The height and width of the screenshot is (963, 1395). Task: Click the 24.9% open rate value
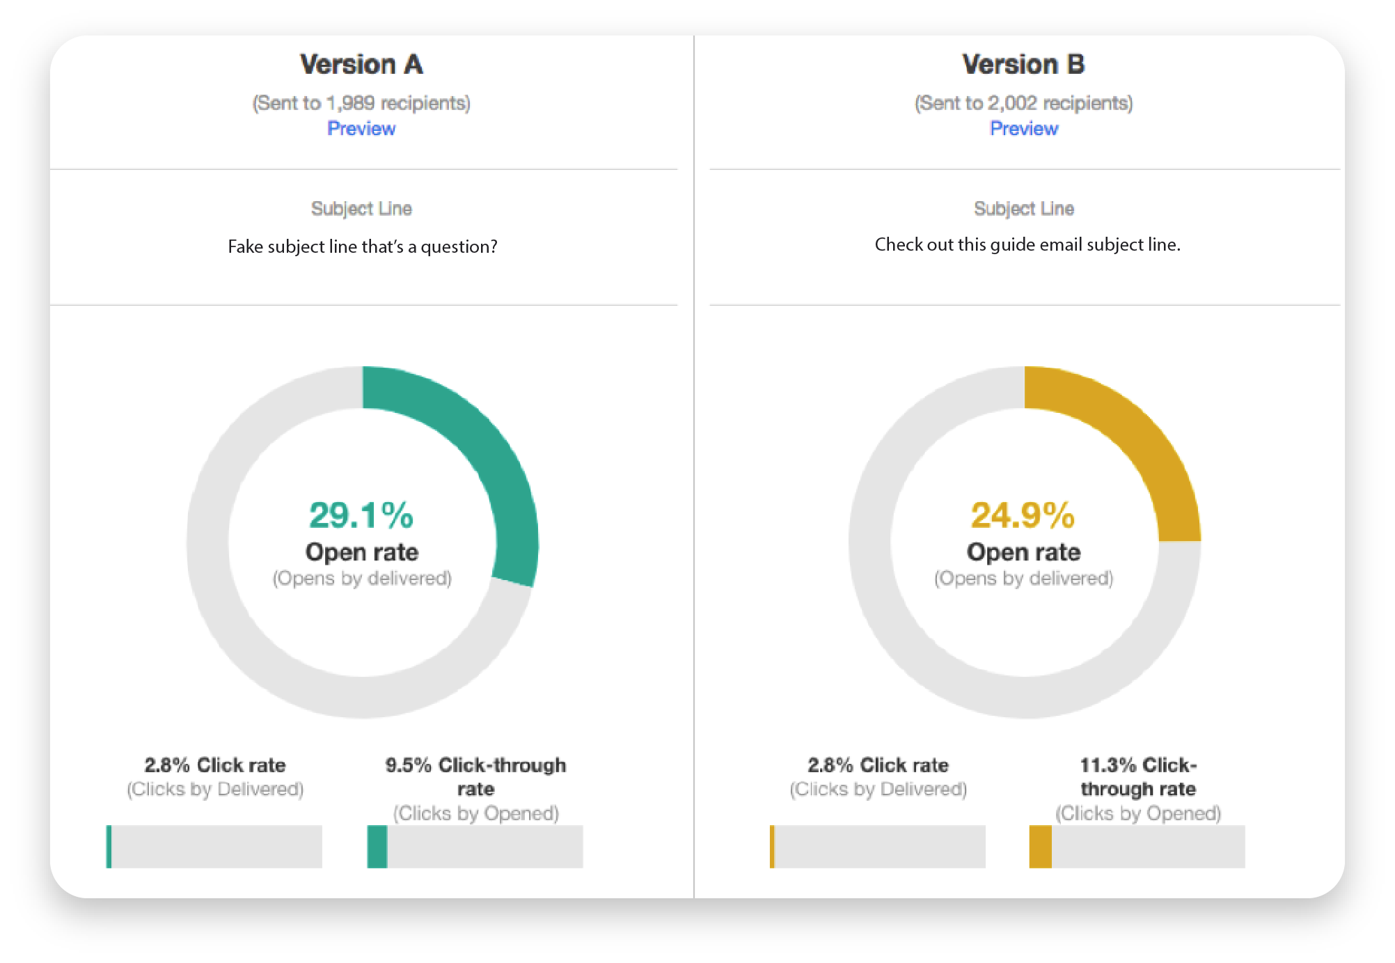[x=1023, y=516]
